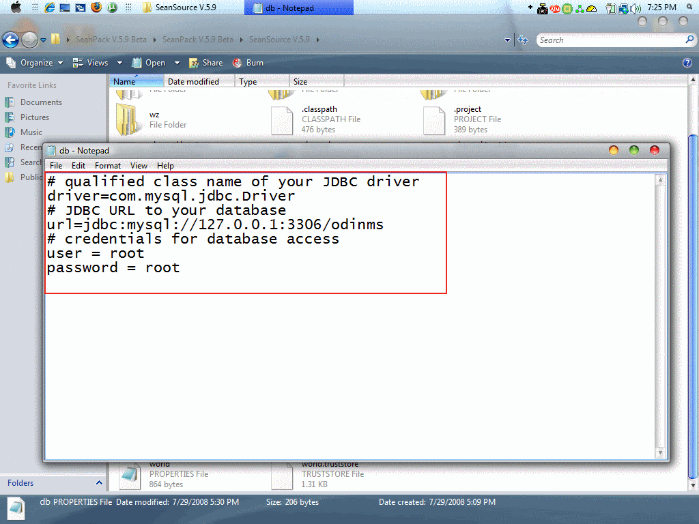Image resolution: width=699 pixels, height=524 pixels.
Task: Sort by the Name column header
Action: pos(137,82)
